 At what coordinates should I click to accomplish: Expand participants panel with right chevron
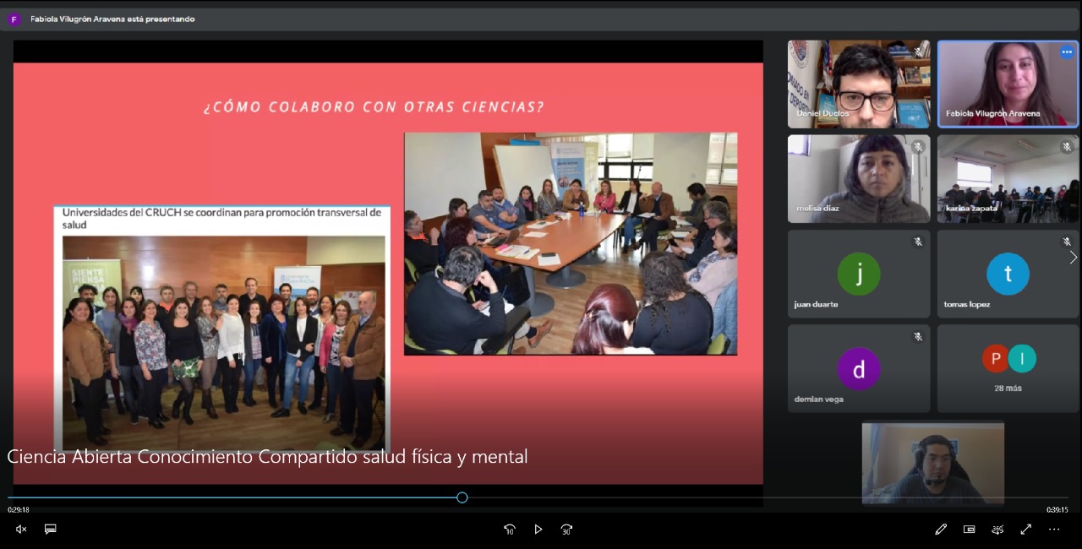click(x=1073, y=258)
